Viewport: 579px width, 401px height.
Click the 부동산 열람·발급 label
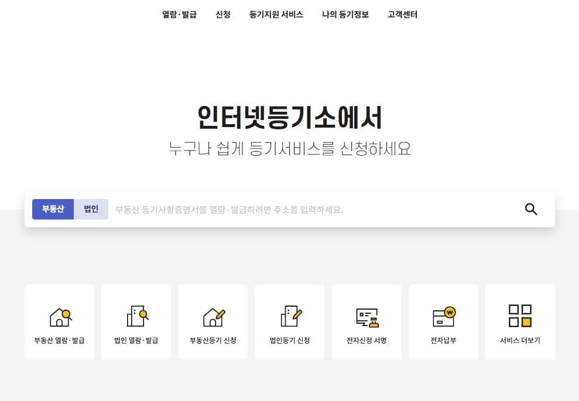click(60, 341)
